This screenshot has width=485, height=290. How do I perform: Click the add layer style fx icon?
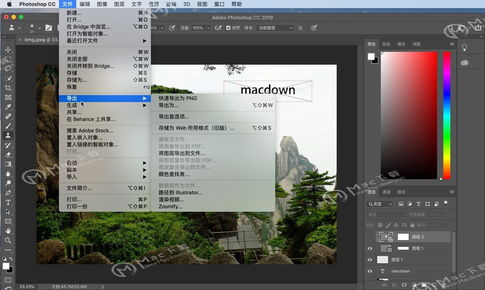[x=394, y=285]
